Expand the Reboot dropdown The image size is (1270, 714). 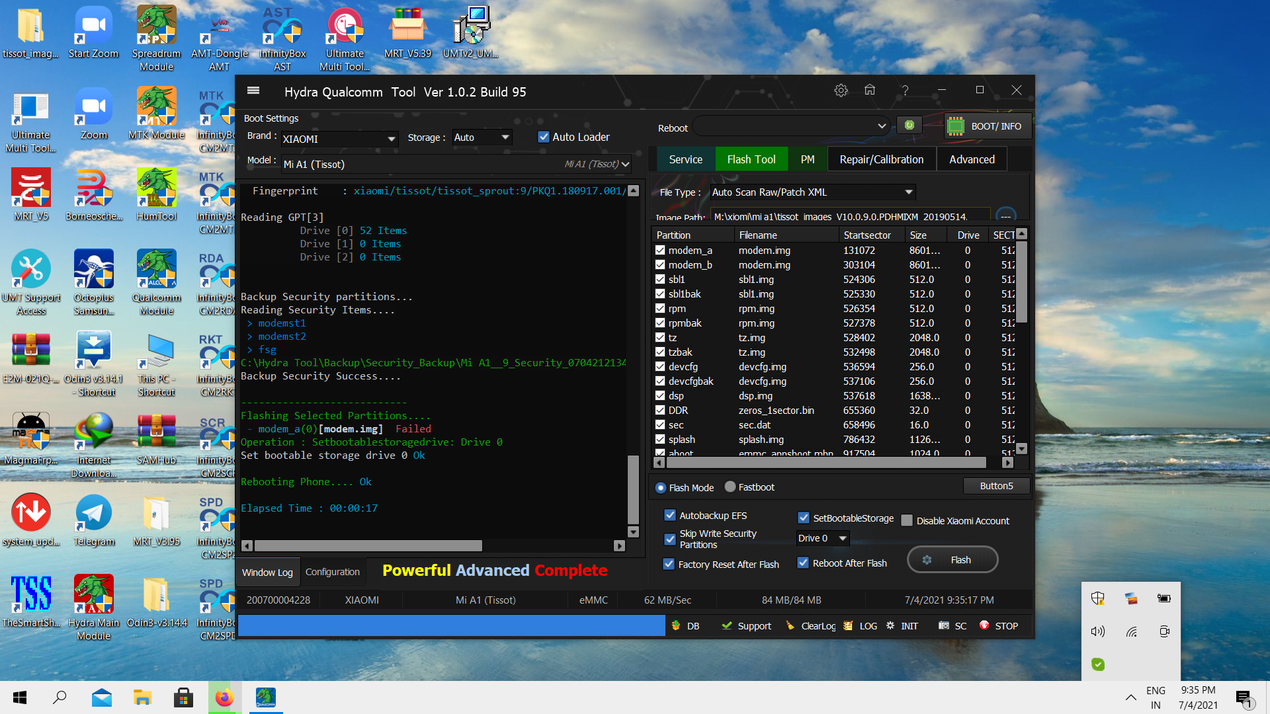882,126
